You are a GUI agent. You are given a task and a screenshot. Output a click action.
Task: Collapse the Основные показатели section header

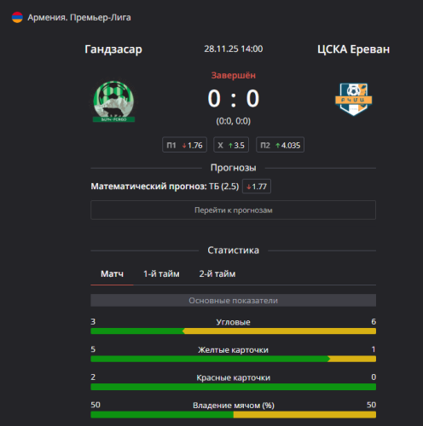point(233,301)
